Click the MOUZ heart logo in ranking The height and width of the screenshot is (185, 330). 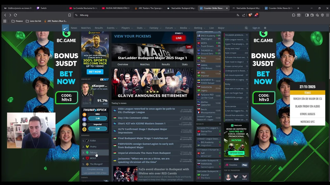[x=87, y=158]
